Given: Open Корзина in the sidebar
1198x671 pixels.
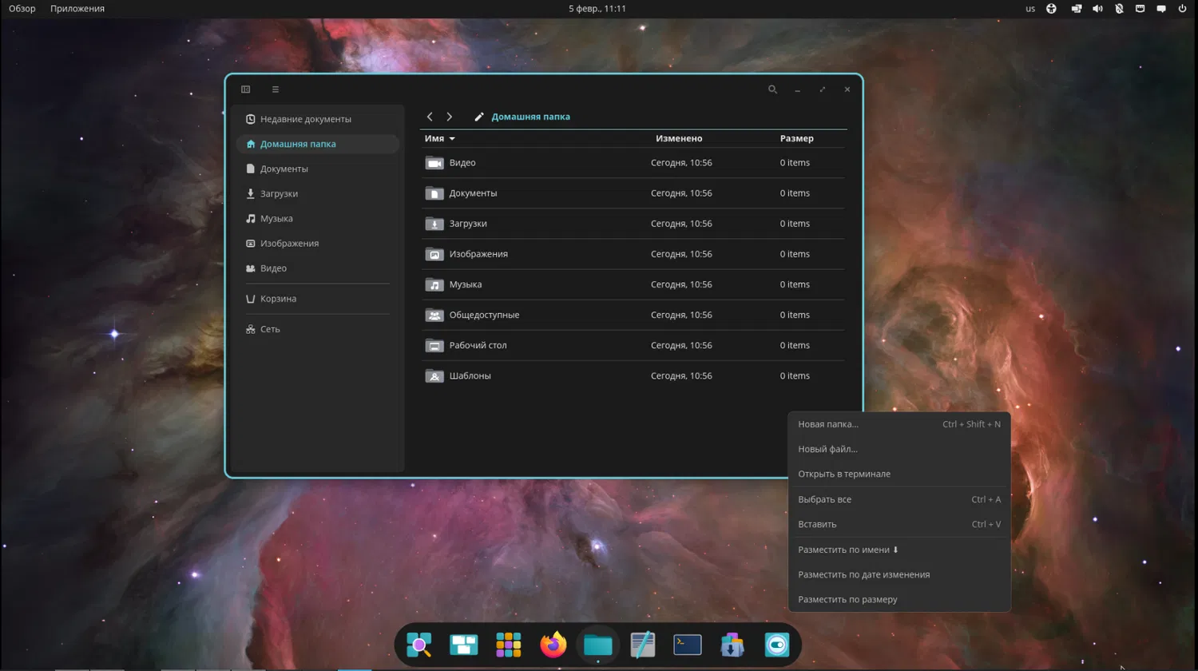Looking at the screenshot, I should (318, 299).
